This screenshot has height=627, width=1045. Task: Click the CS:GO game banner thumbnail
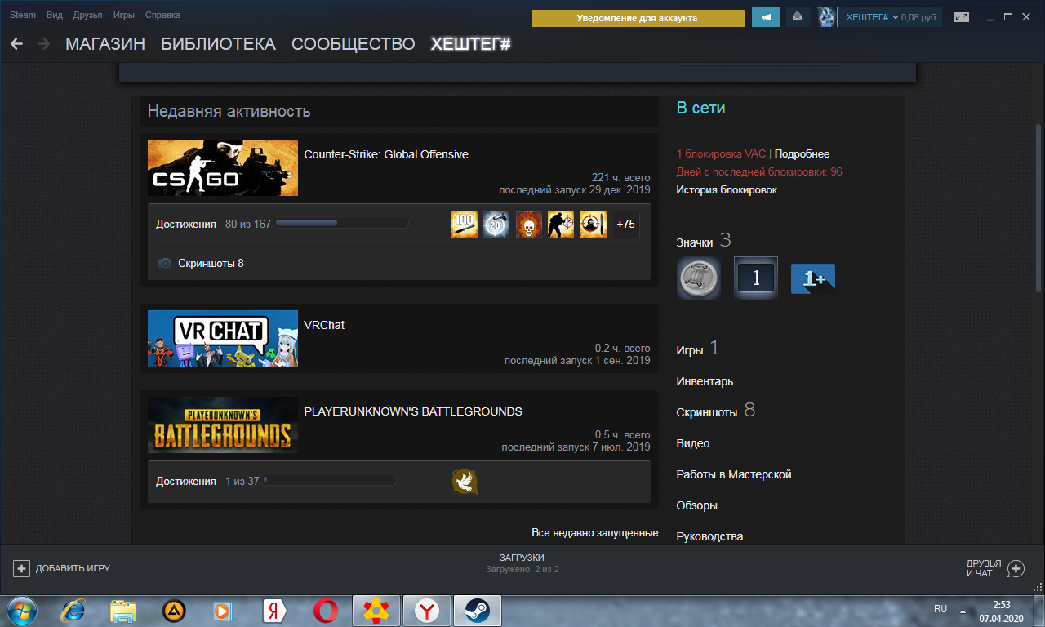[223, 168]
